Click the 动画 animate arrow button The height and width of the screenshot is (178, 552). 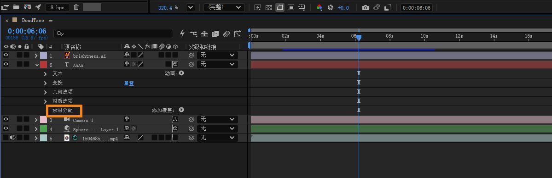click(x=181, y=73)
